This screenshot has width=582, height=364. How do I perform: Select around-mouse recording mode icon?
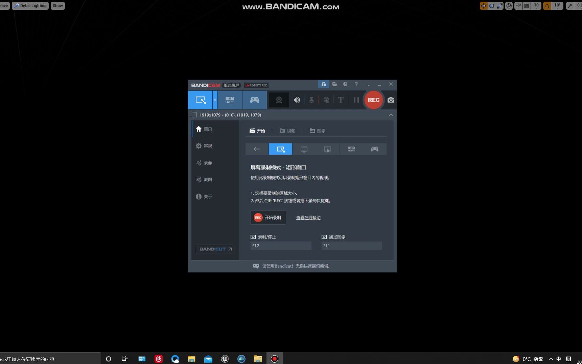328,149
